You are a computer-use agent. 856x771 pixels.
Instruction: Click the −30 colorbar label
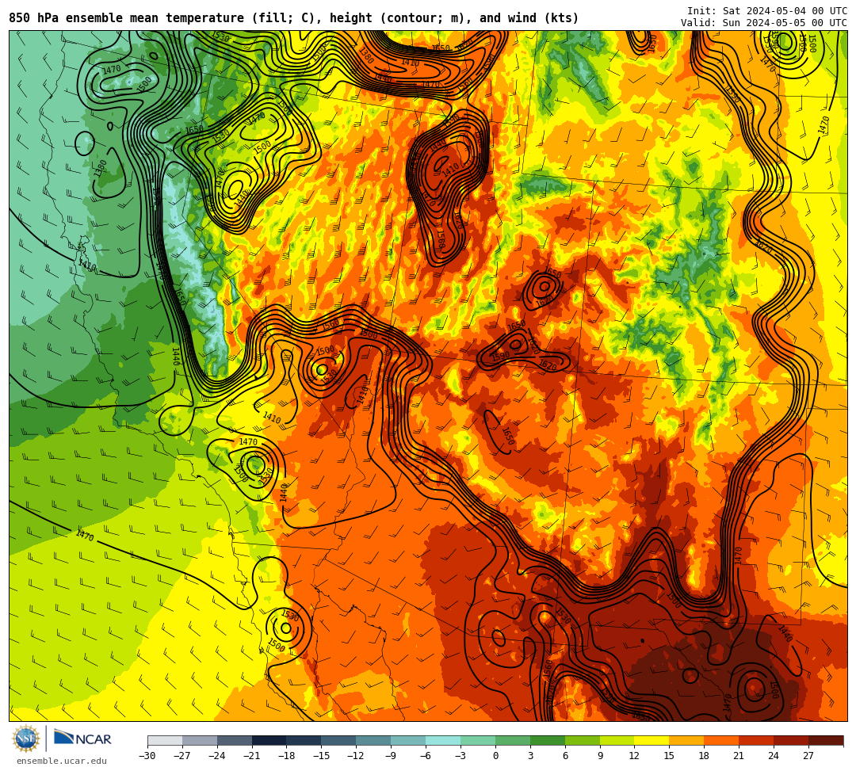(147, 756)
